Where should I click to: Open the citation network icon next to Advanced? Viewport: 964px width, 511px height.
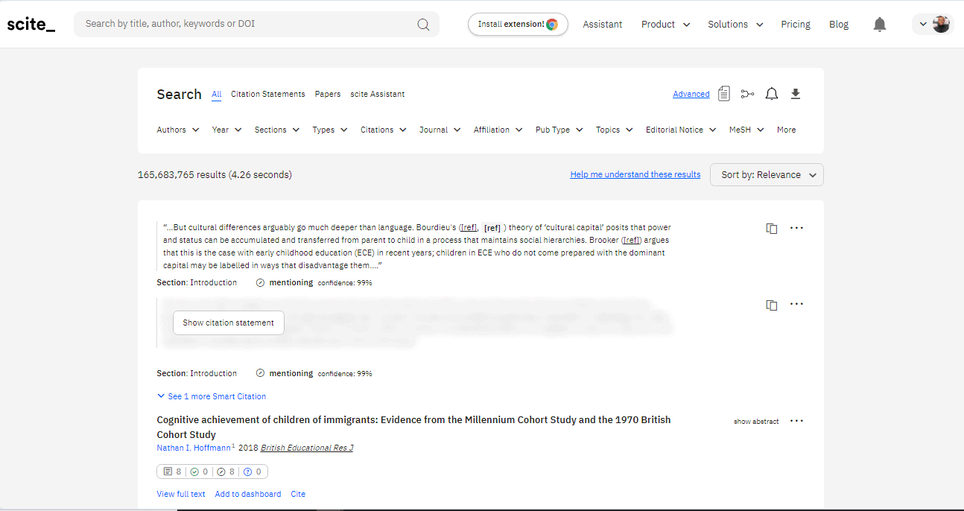747,93
